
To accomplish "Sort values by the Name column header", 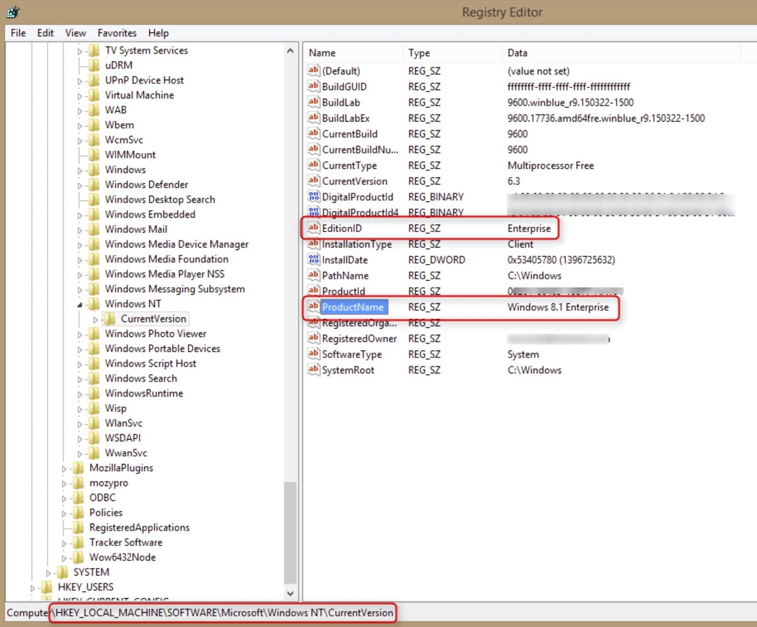I will (353, 53).
